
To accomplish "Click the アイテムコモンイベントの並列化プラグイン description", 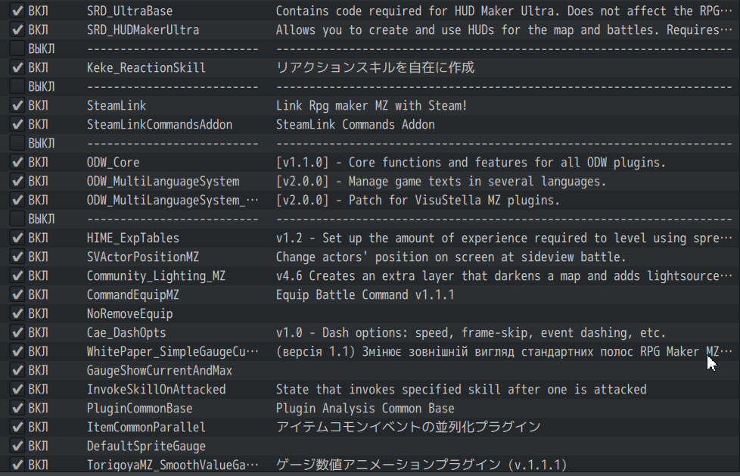I will [409, 426].
